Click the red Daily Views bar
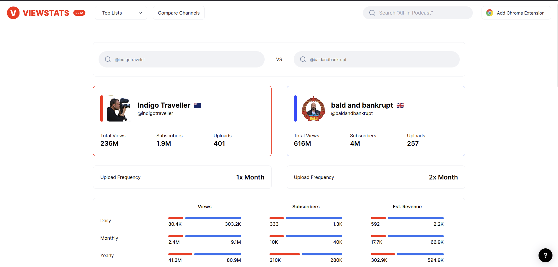Image resolution: width=558 pixels, height=267 pixels. click(176, 218)
